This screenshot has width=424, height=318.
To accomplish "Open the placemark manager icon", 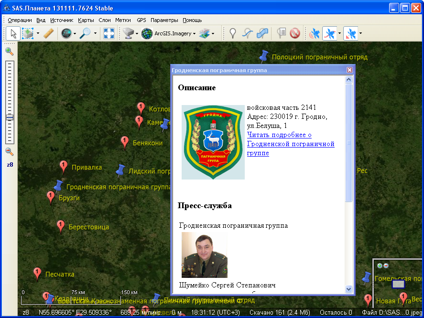I will (281, 33).
